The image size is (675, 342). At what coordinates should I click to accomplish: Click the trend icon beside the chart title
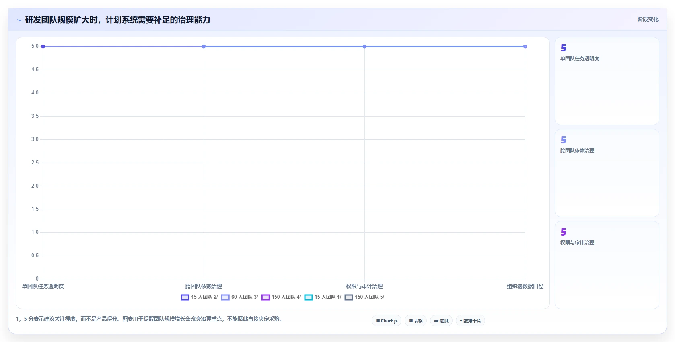click(19, 20)
